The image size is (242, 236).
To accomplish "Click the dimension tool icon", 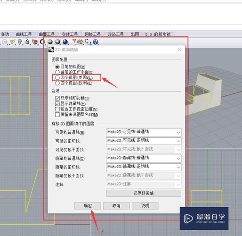I will click(88, 42).
